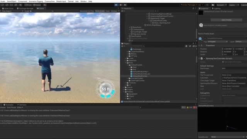Open the Layer Default dropdown

241,41
